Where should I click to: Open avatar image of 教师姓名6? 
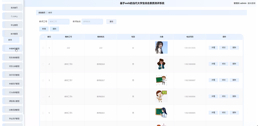(x=161, y=96)
